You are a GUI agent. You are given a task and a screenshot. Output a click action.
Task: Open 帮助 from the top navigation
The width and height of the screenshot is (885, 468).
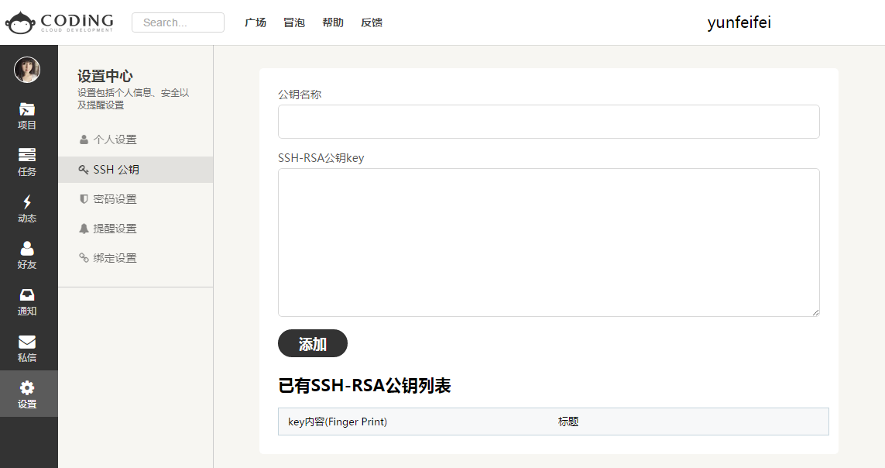tap(333, 22)
